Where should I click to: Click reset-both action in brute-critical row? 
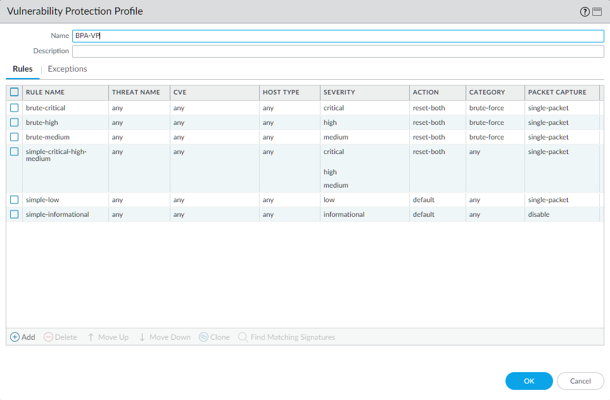(x=429, y=108)
